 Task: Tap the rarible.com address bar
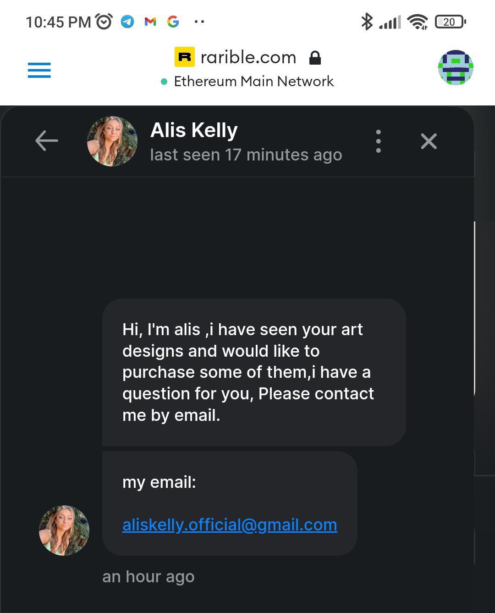tap(248, 58)
